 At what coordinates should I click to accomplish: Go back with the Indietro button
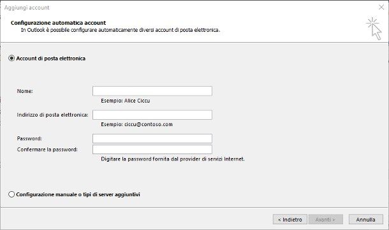[290, 219]
